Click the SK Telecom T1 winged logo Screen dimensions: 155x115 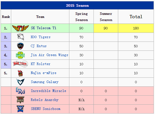[x=20, y=28]
